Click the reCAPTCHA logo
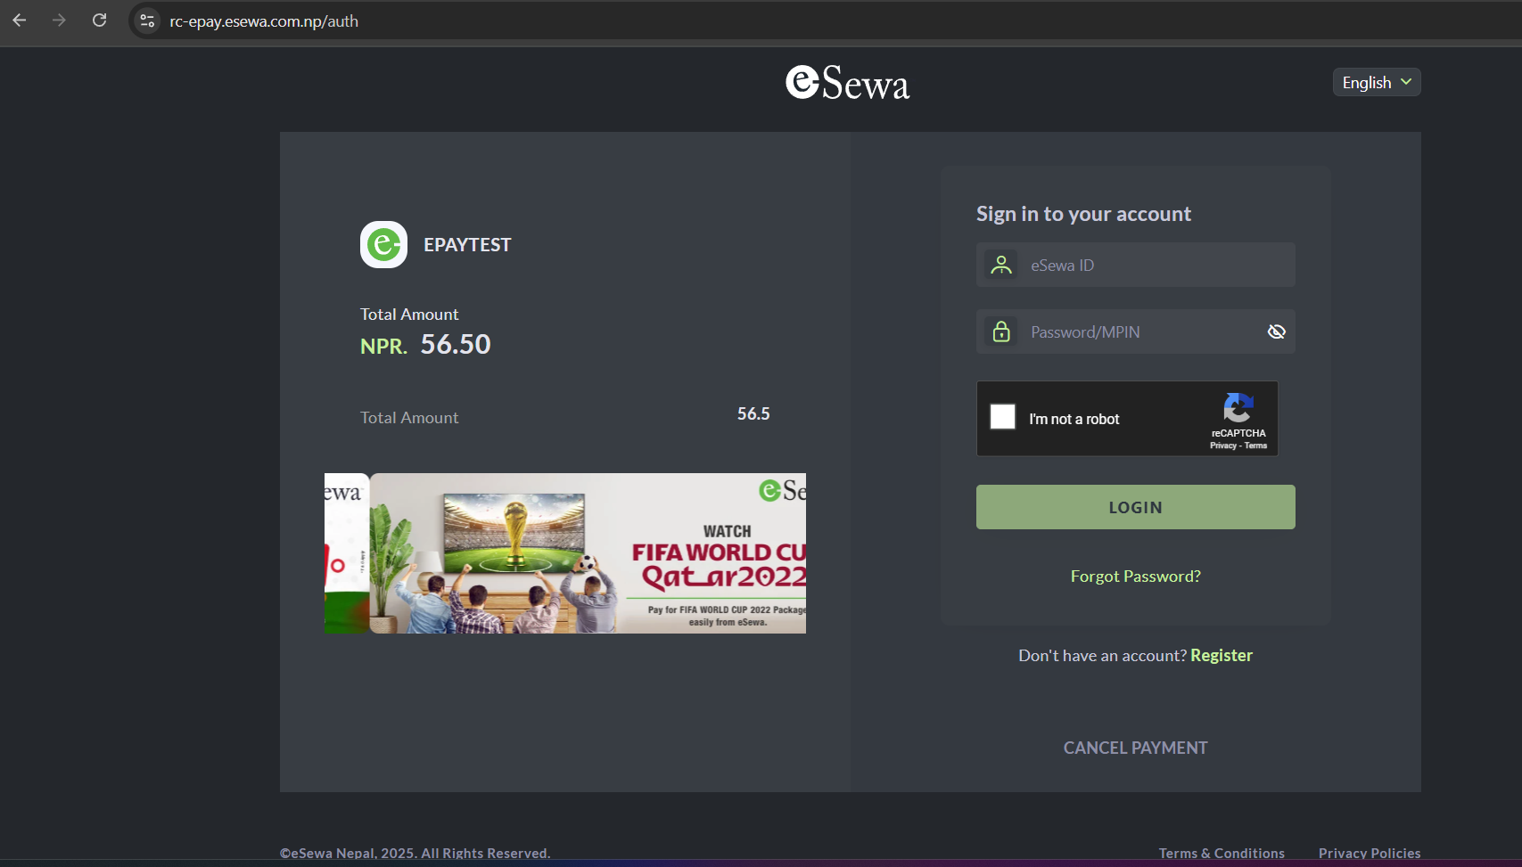Screen dimensions: 1522x867 click(x=1238, y=409)
